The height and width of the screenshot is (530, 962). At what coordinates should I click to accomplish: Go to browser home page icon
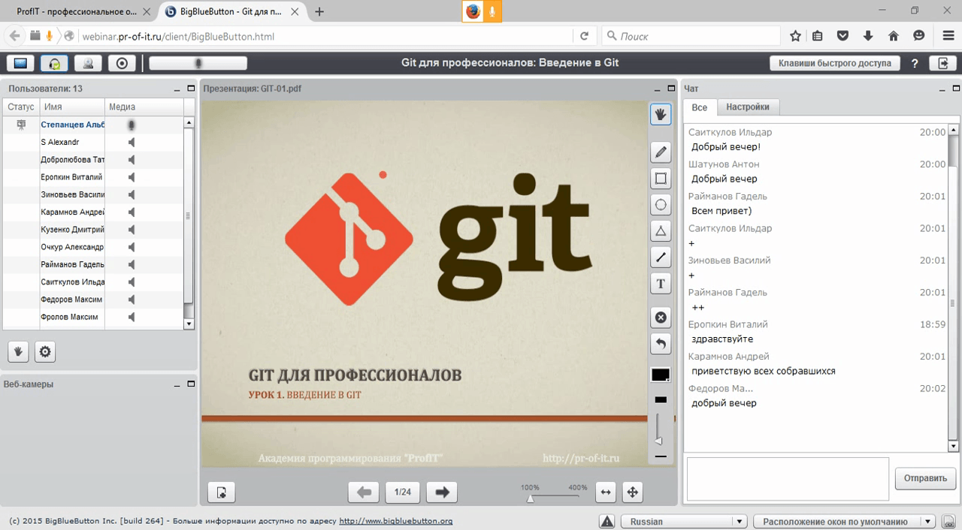(x=894, y=36)
